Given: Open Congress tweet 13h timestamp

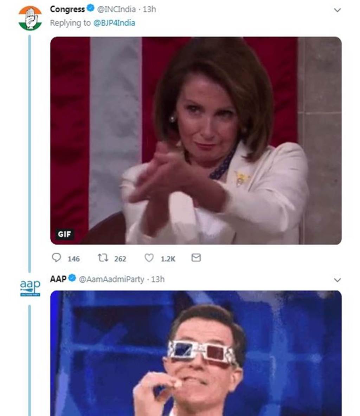Looking at the screenshot, I should point(149,9).
